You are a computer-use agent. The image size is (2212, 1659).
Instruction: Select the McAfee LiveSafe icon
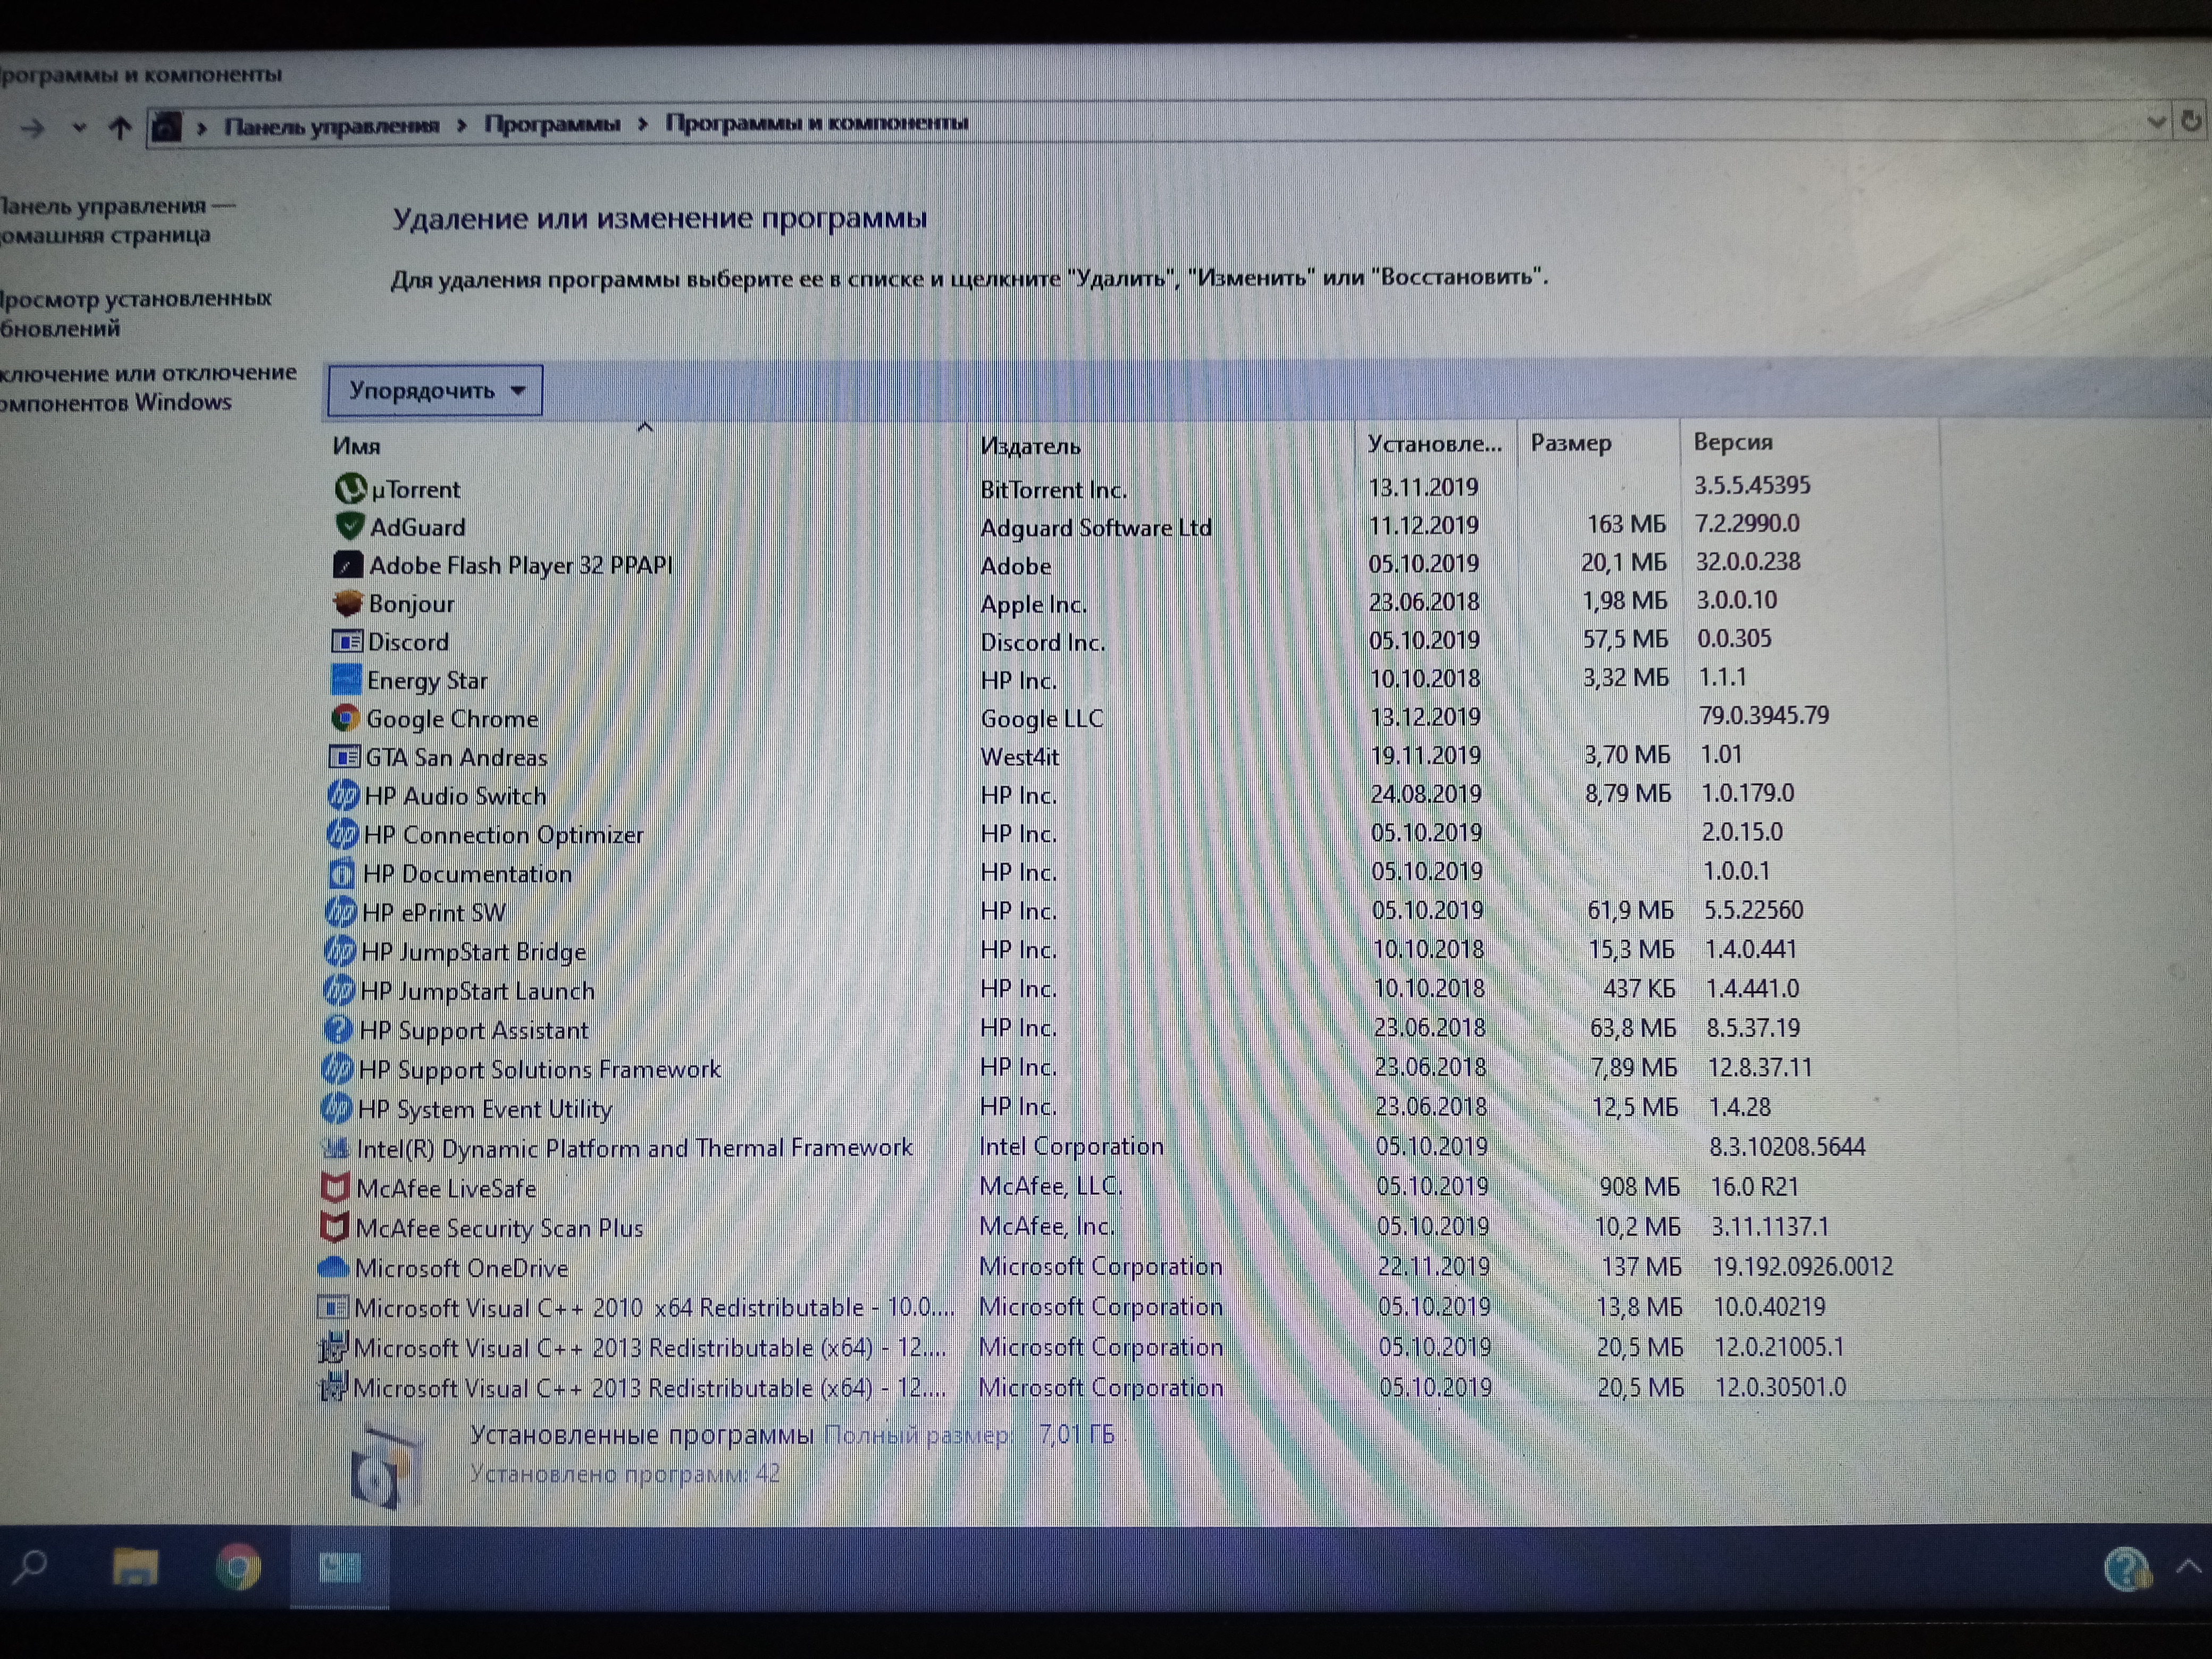click(334, 1188)
